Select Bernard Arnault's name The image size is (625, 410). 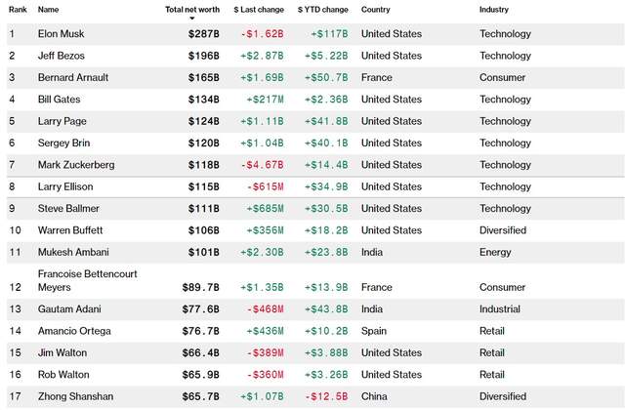pos(73,78)
